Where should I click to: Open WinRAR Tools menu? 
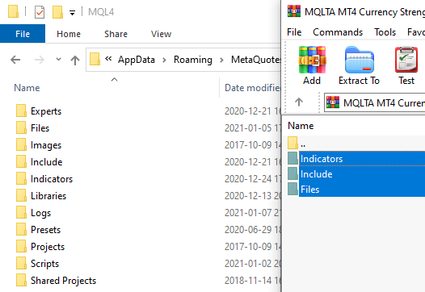[x=385, y=32]
